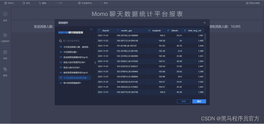This screenshot has width=264, height=124.
Task: Open the 更多 (more) menu
Action: click(x=104, y=3)
